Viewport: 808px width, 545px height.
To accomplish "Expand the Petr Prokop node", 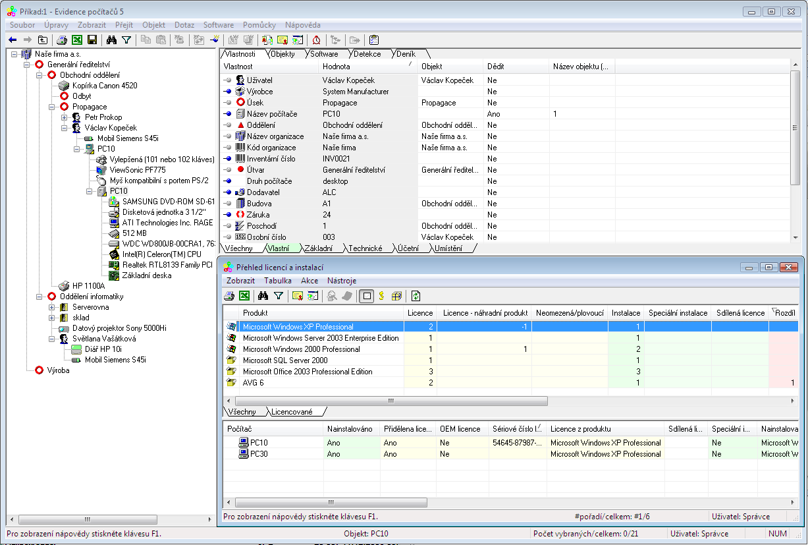I will (65, 117).
